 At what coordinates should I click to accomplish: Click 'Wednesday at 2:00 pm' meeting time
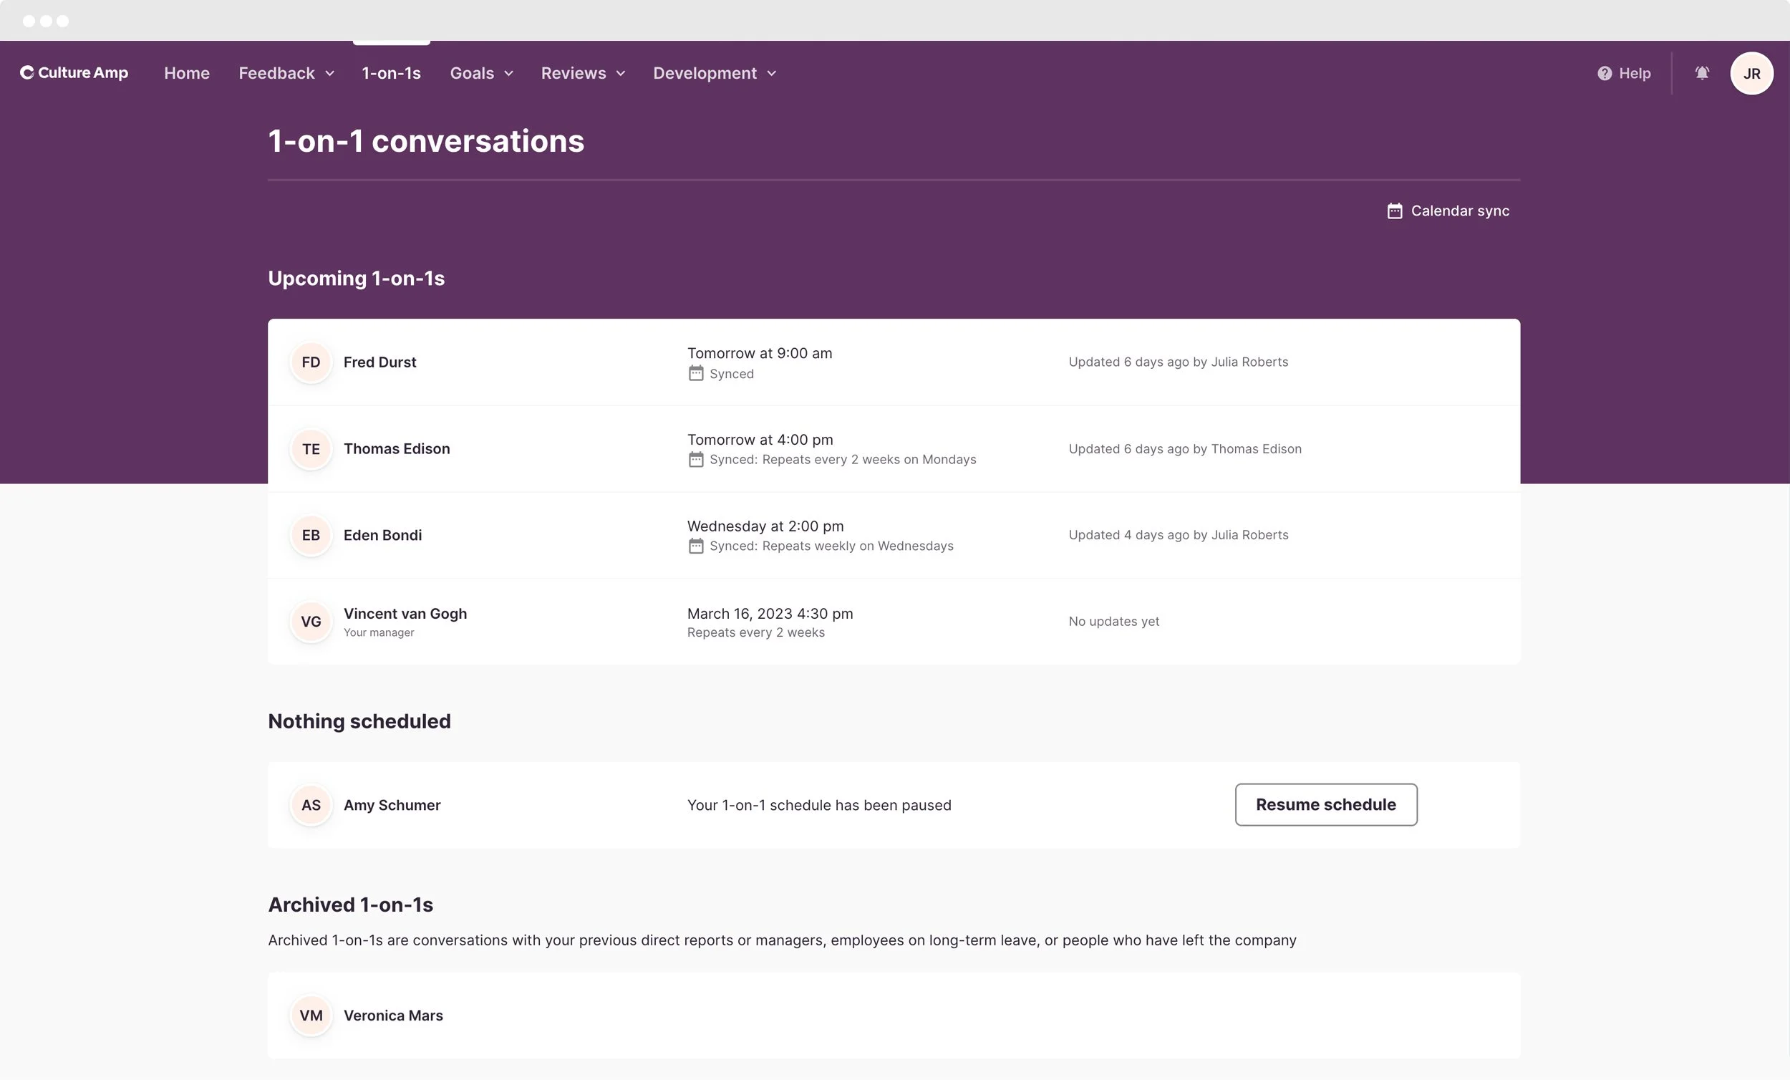(765, 526)
